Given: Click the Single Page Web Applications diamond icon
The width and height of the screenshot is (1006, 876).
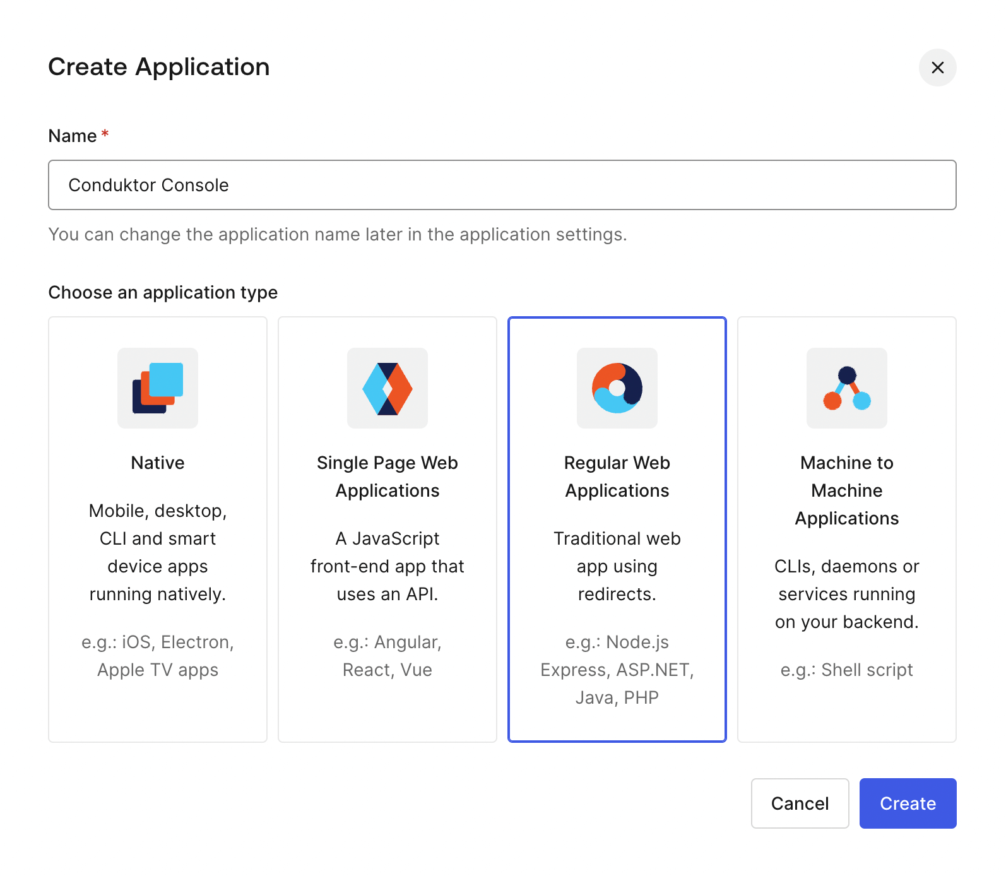Looking at the screenshot, I should tap(388, 388).
